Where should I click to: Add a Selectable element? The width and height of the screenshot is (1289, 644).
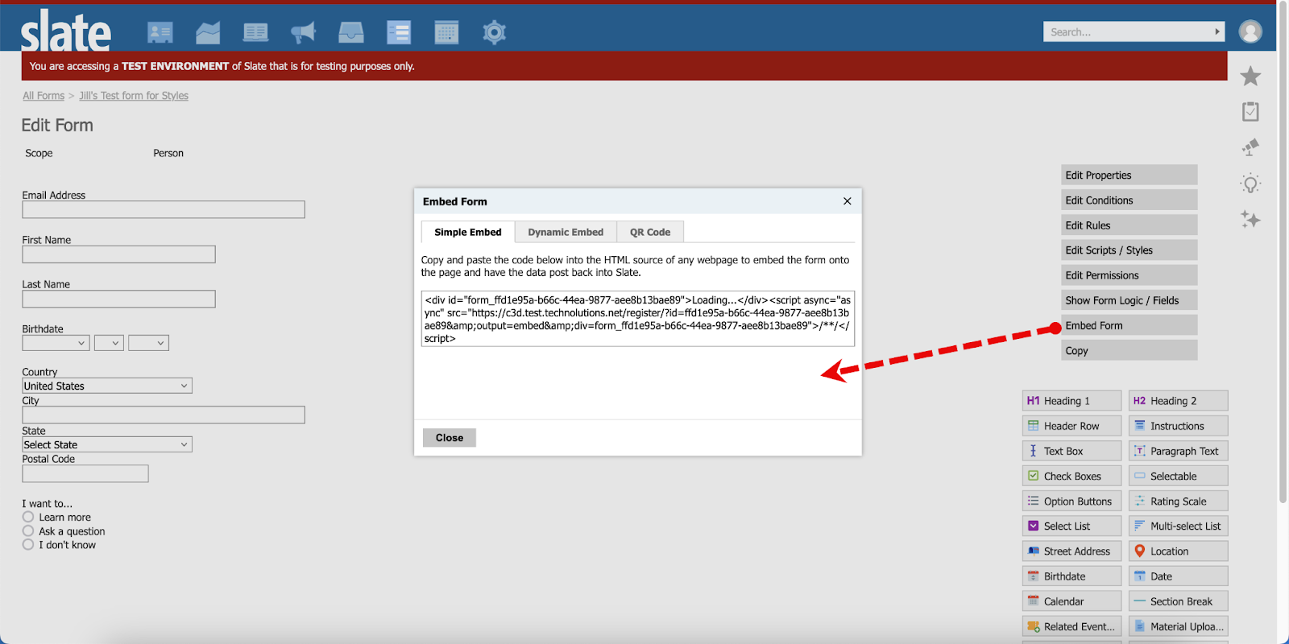click(1178, 476)
